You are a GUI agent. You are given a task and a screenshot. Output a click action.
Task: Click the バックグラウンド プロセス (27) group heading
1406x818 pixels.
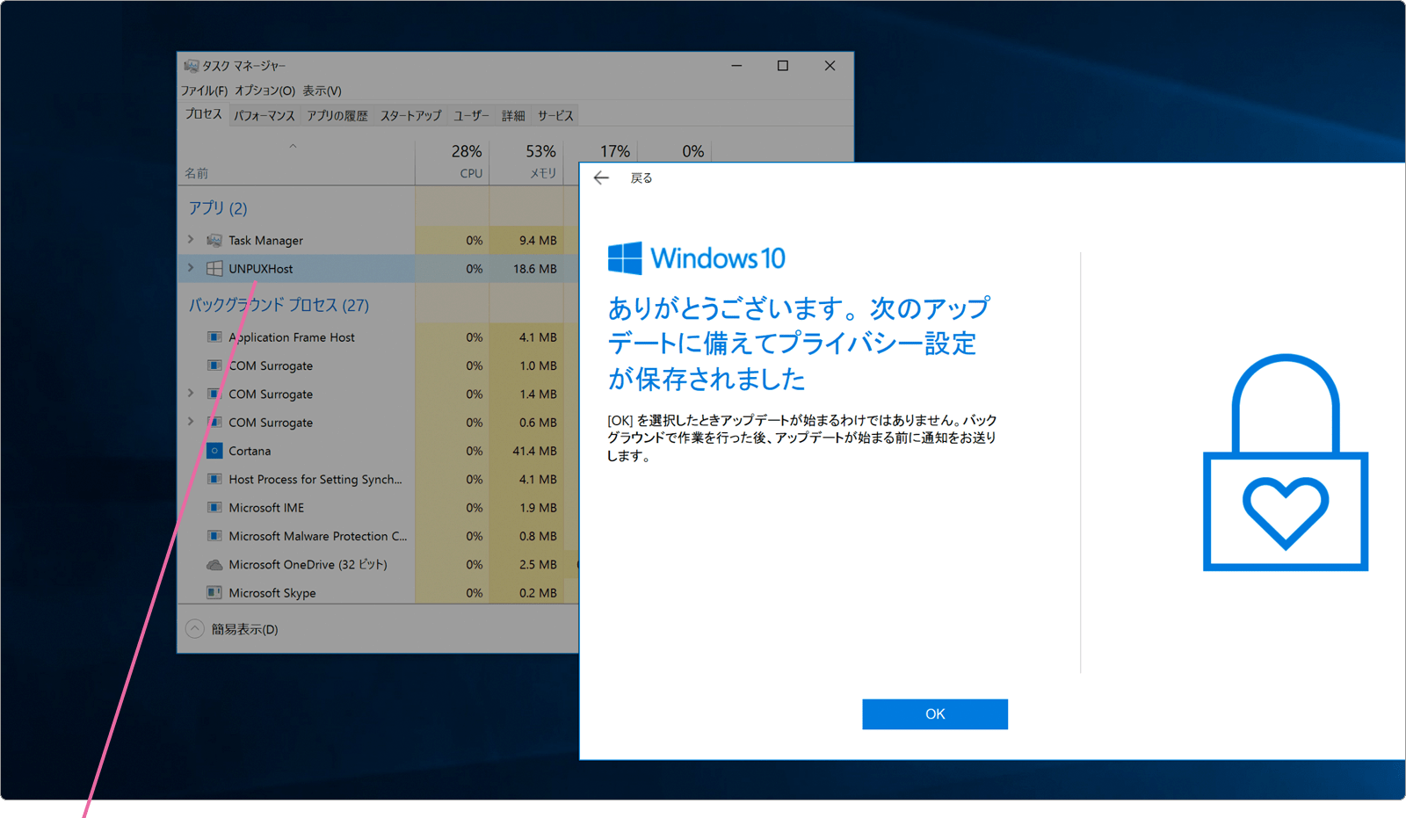(x=279, y=305)
